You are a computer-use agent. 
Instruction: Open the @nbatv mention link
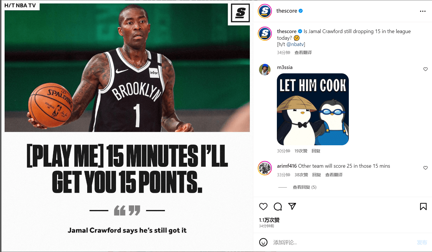[x=295, y=44]
